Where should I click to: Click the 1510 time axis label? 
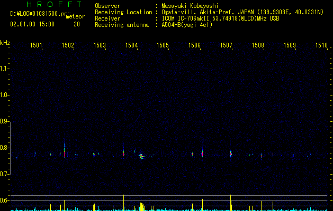(321, 45)
